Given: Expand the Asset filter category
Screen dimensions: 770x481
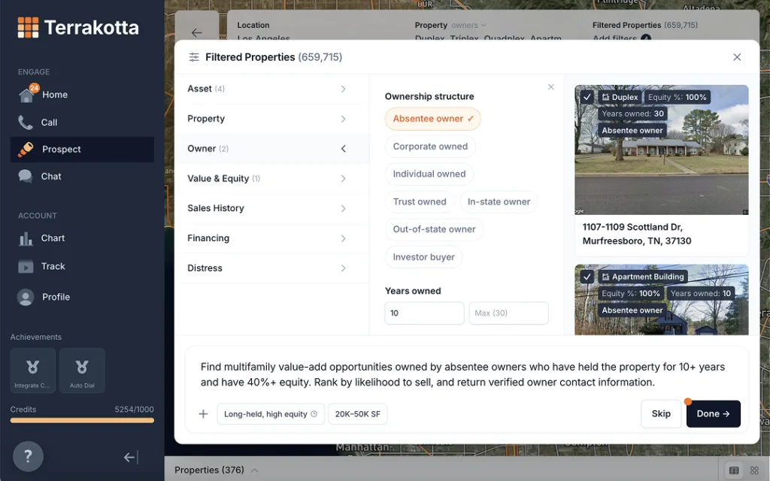Looking at the screenshot, I should (x=271, y=89).
